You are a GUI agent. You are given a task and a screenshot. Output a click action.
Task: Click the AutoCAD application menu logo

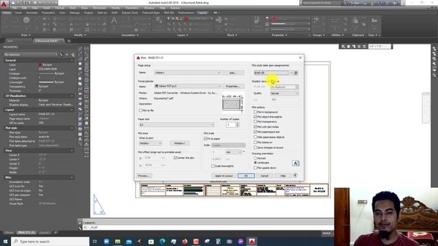click(3, 4)
